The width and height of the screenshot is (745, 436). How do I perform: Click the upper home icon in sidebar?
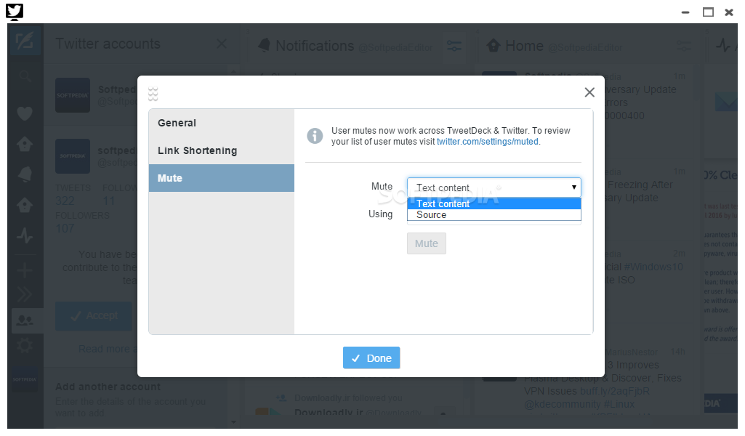click(x=25, y=144)
